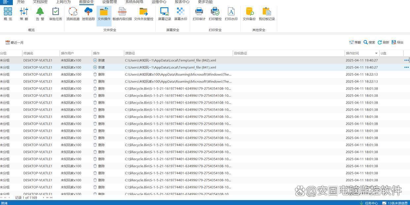
Task: Open more options for xml_file (842).xml row
Action: coord(406,60)
